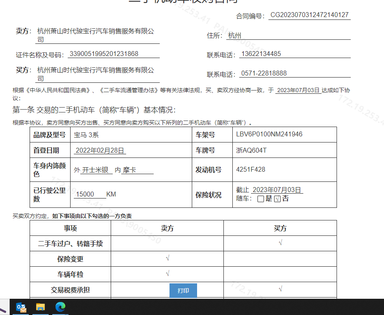Click the 保险变更 row label
Screen dimensions: 384x315
click(70, 259)
